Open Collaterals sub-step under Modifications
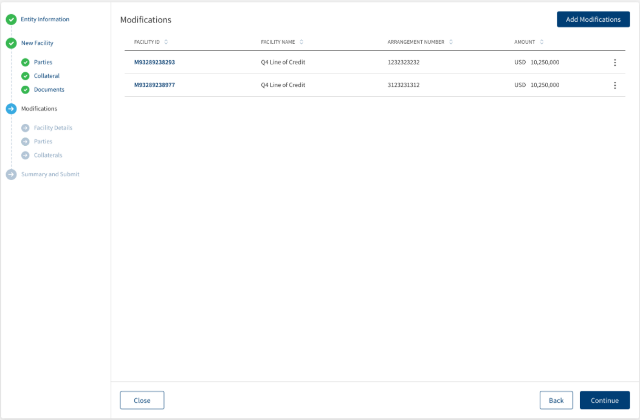 point(48,155)
